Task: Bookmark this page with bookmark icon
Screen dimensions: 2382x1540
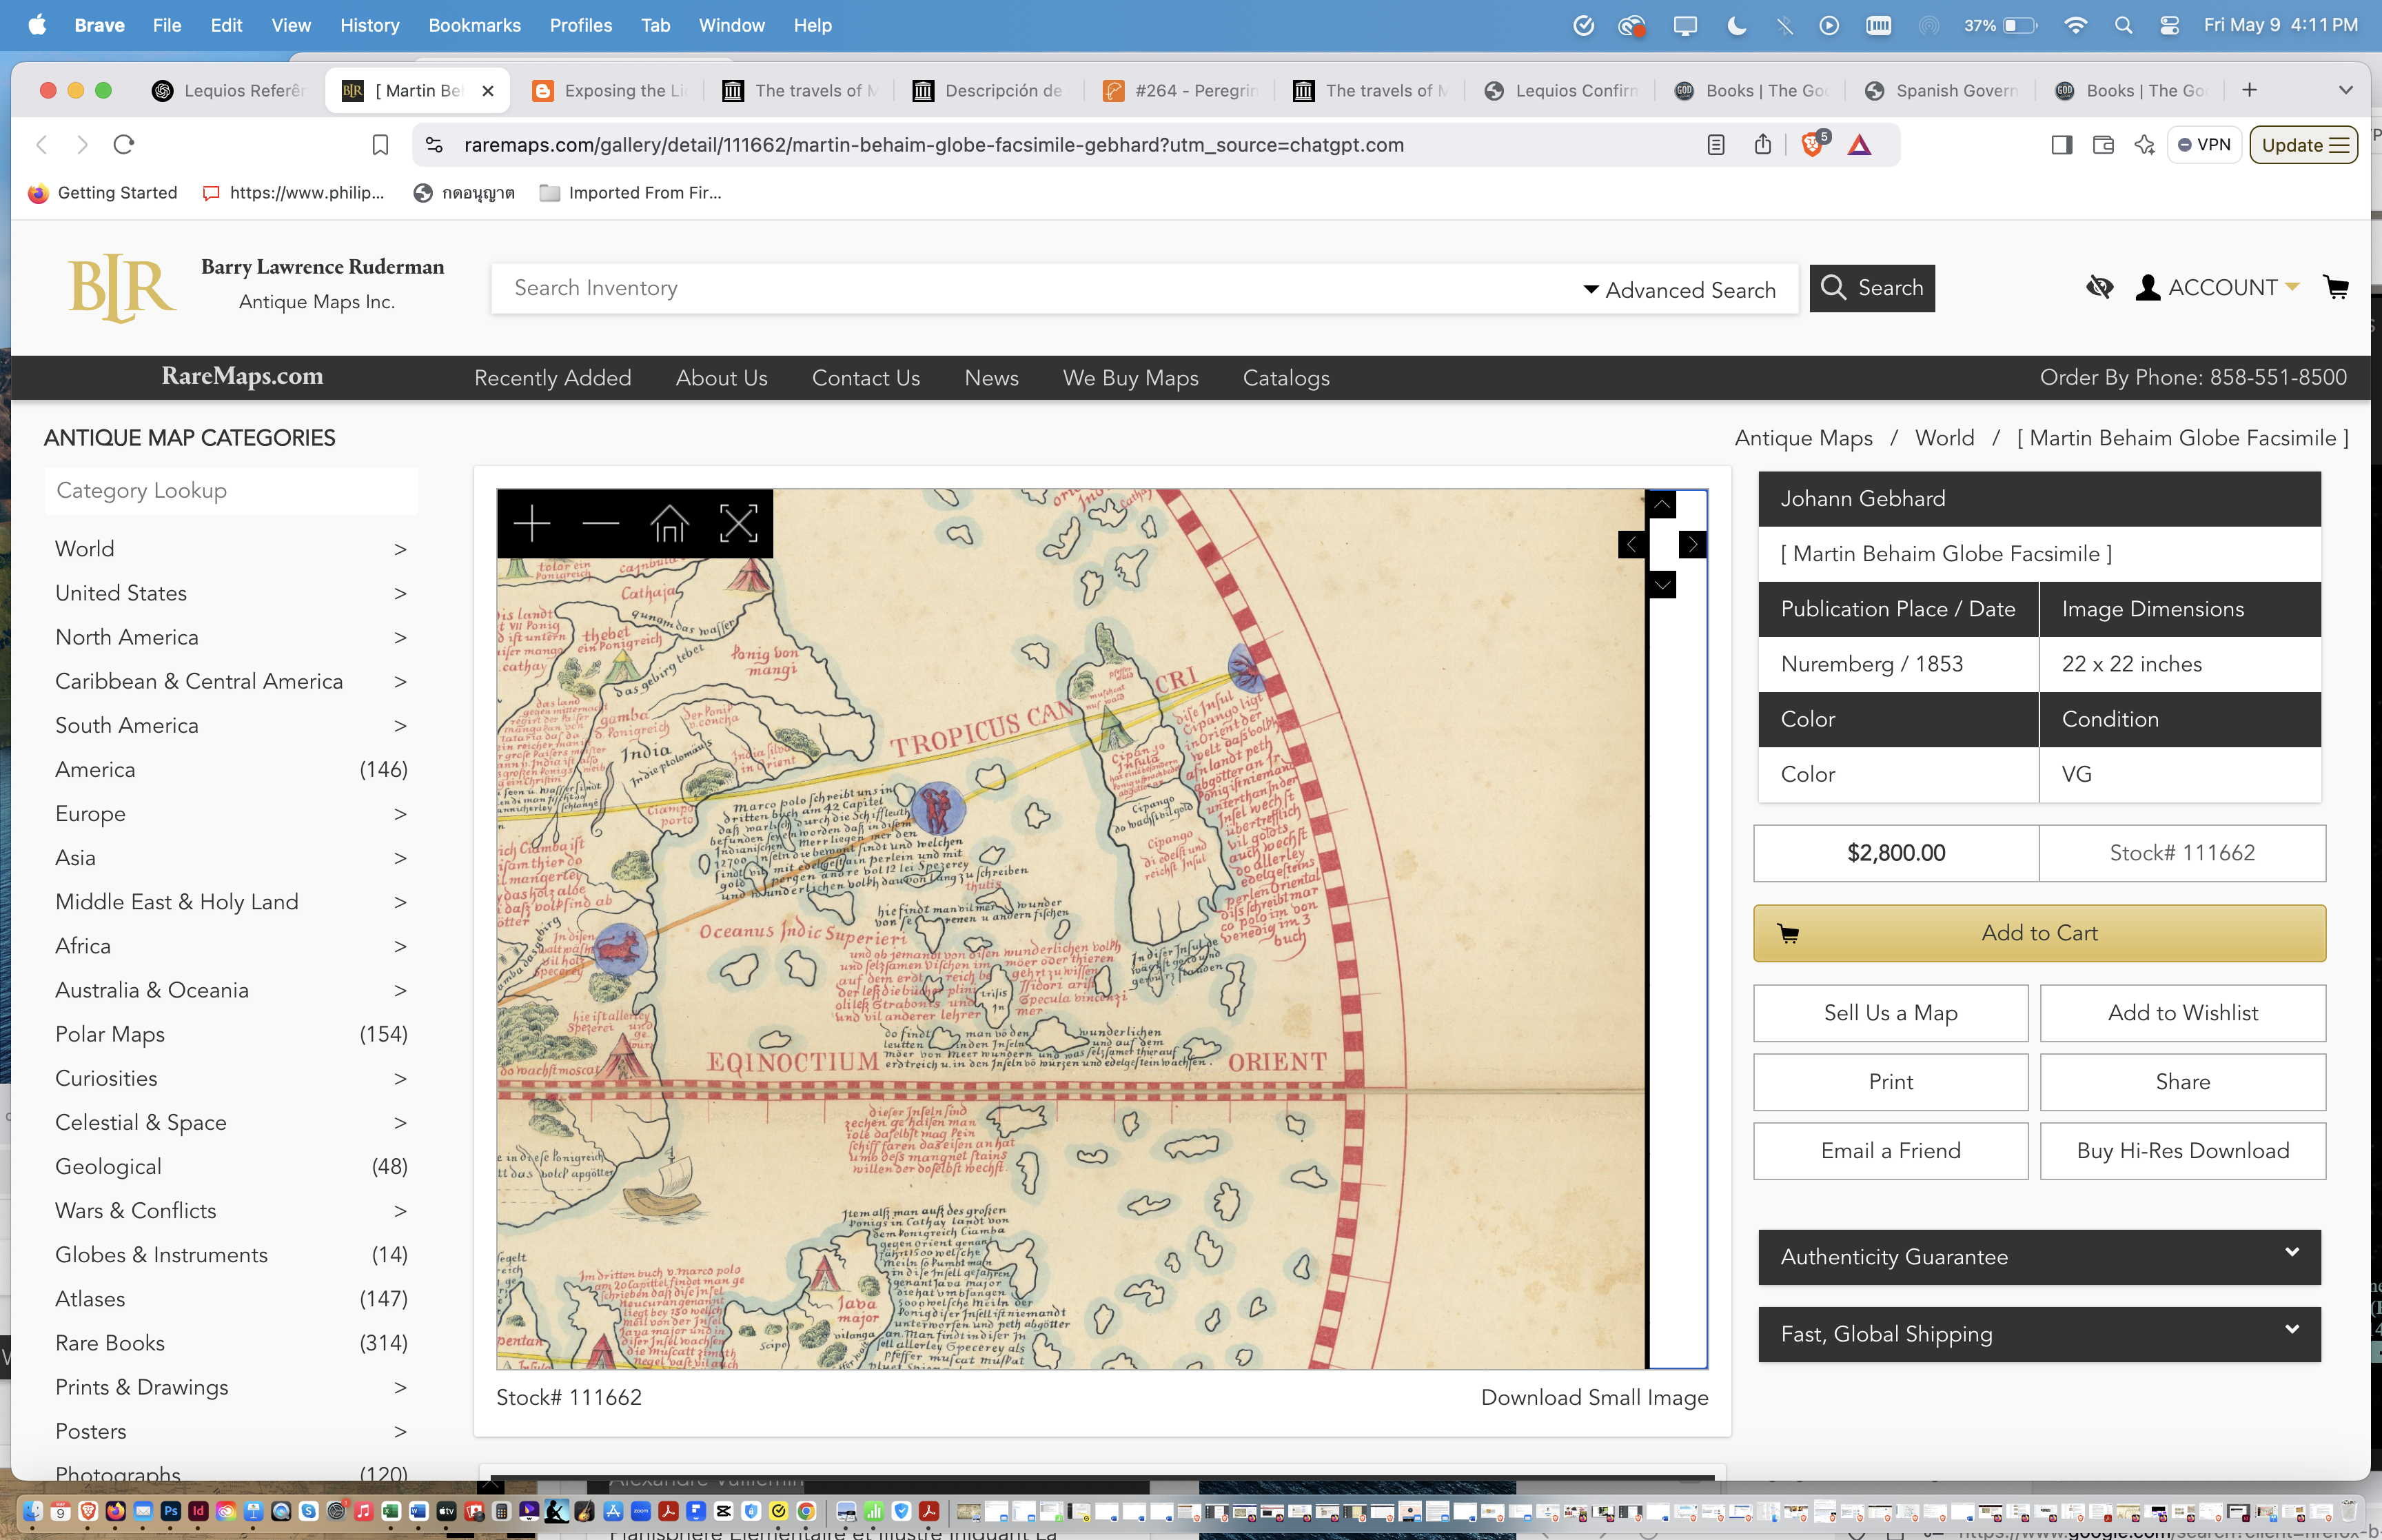Action: [380, 145]
